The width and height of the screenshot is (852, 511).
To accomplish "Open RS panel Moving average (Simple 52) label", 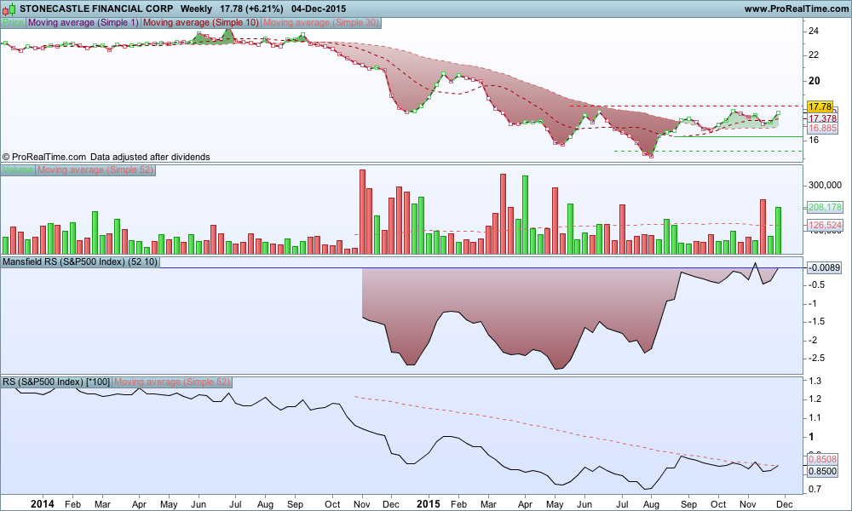I will coord(172,382).
